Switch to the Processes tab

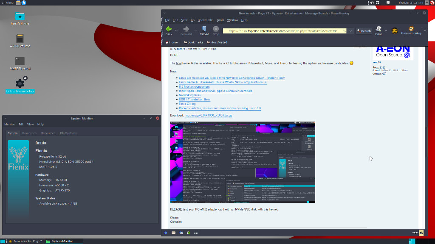pos(29,133)
